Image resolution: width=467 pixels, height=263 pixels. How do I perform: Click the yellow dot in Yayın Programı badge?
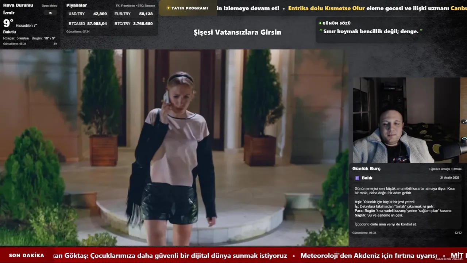click(168, 8)
